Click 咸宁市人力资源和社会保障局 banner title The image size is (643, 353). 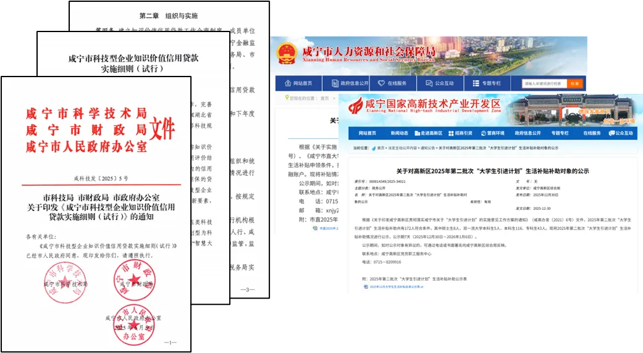coord(369,51)
